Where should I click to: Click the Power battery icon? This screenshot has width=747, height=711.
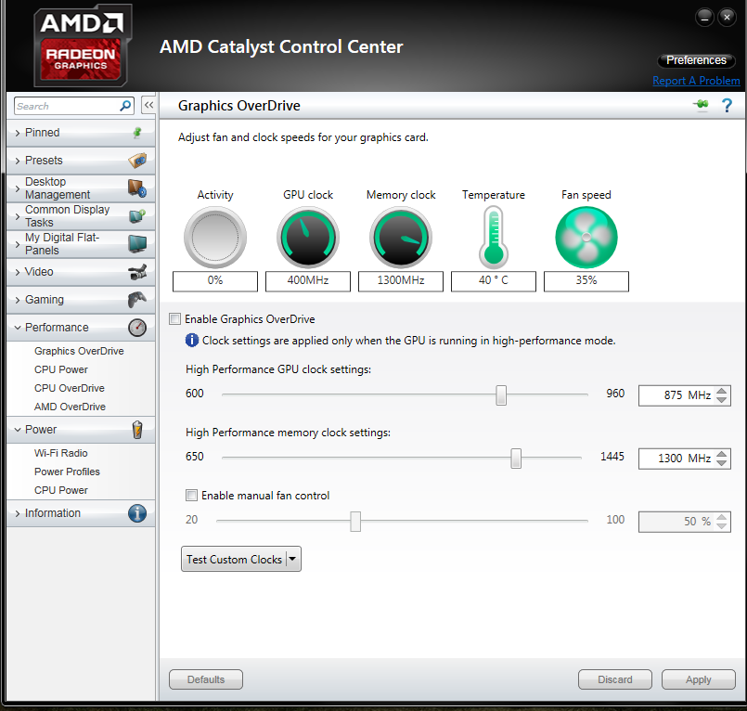(137, 430)
